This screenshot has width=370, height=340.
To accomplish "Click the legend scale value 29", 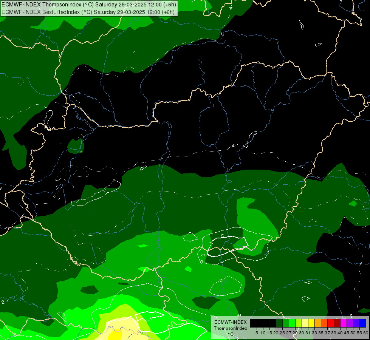I will (295, 333).
